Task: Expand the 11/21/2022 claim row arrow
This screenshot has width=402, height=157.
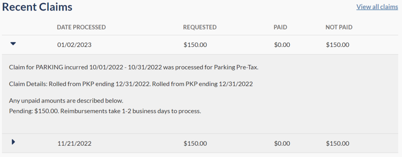Action: coord(13,143)
